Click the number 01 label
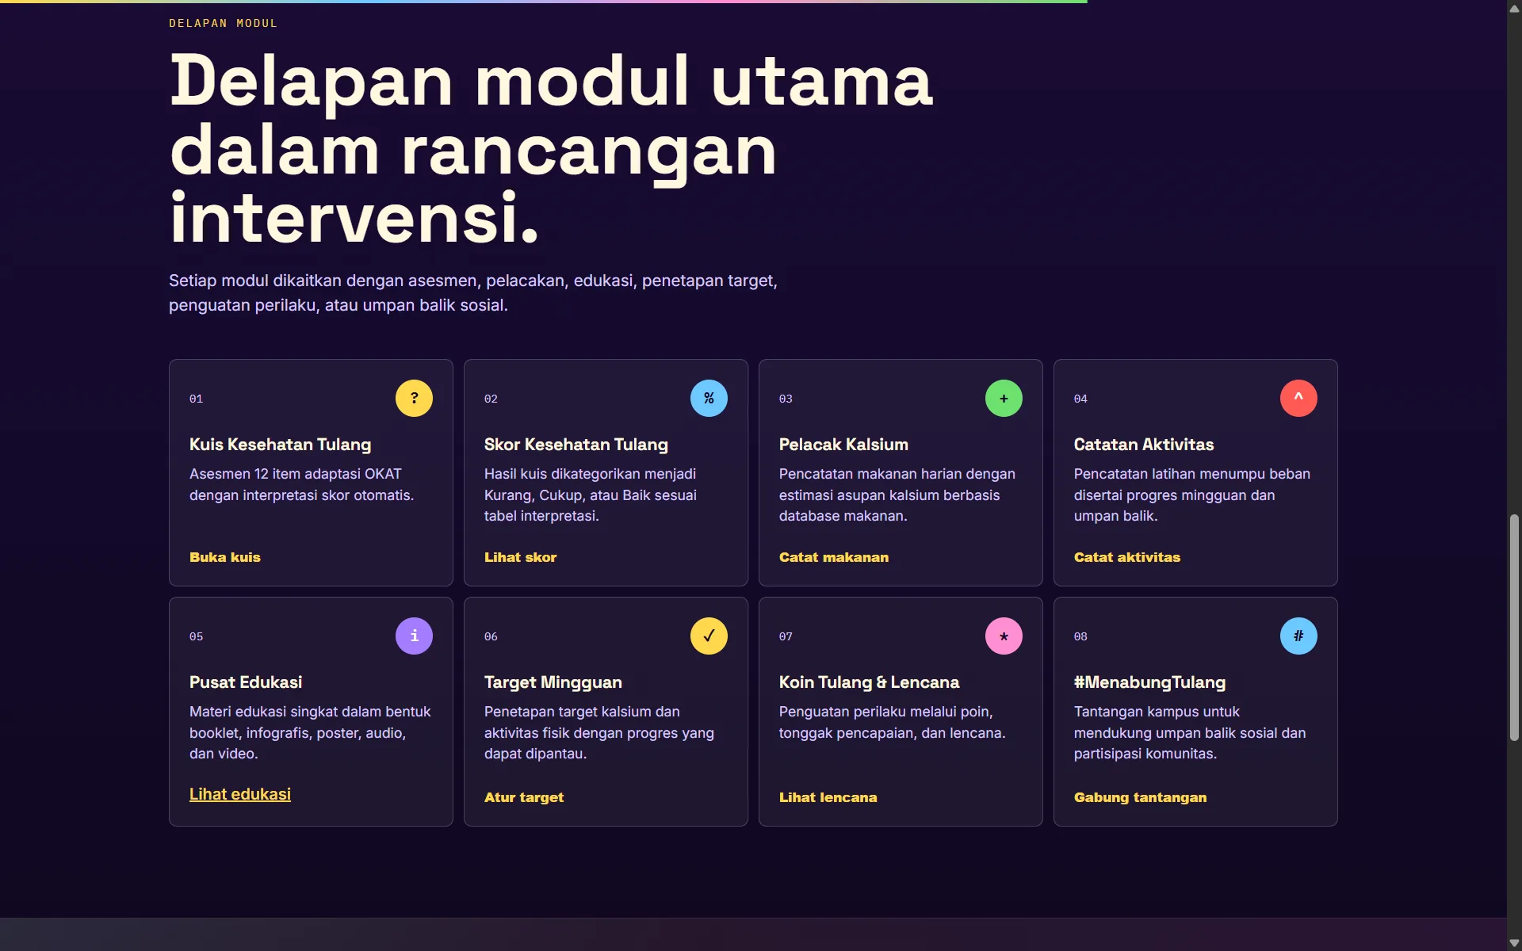This screenshot has height=951, width=1522. point(196,399)
